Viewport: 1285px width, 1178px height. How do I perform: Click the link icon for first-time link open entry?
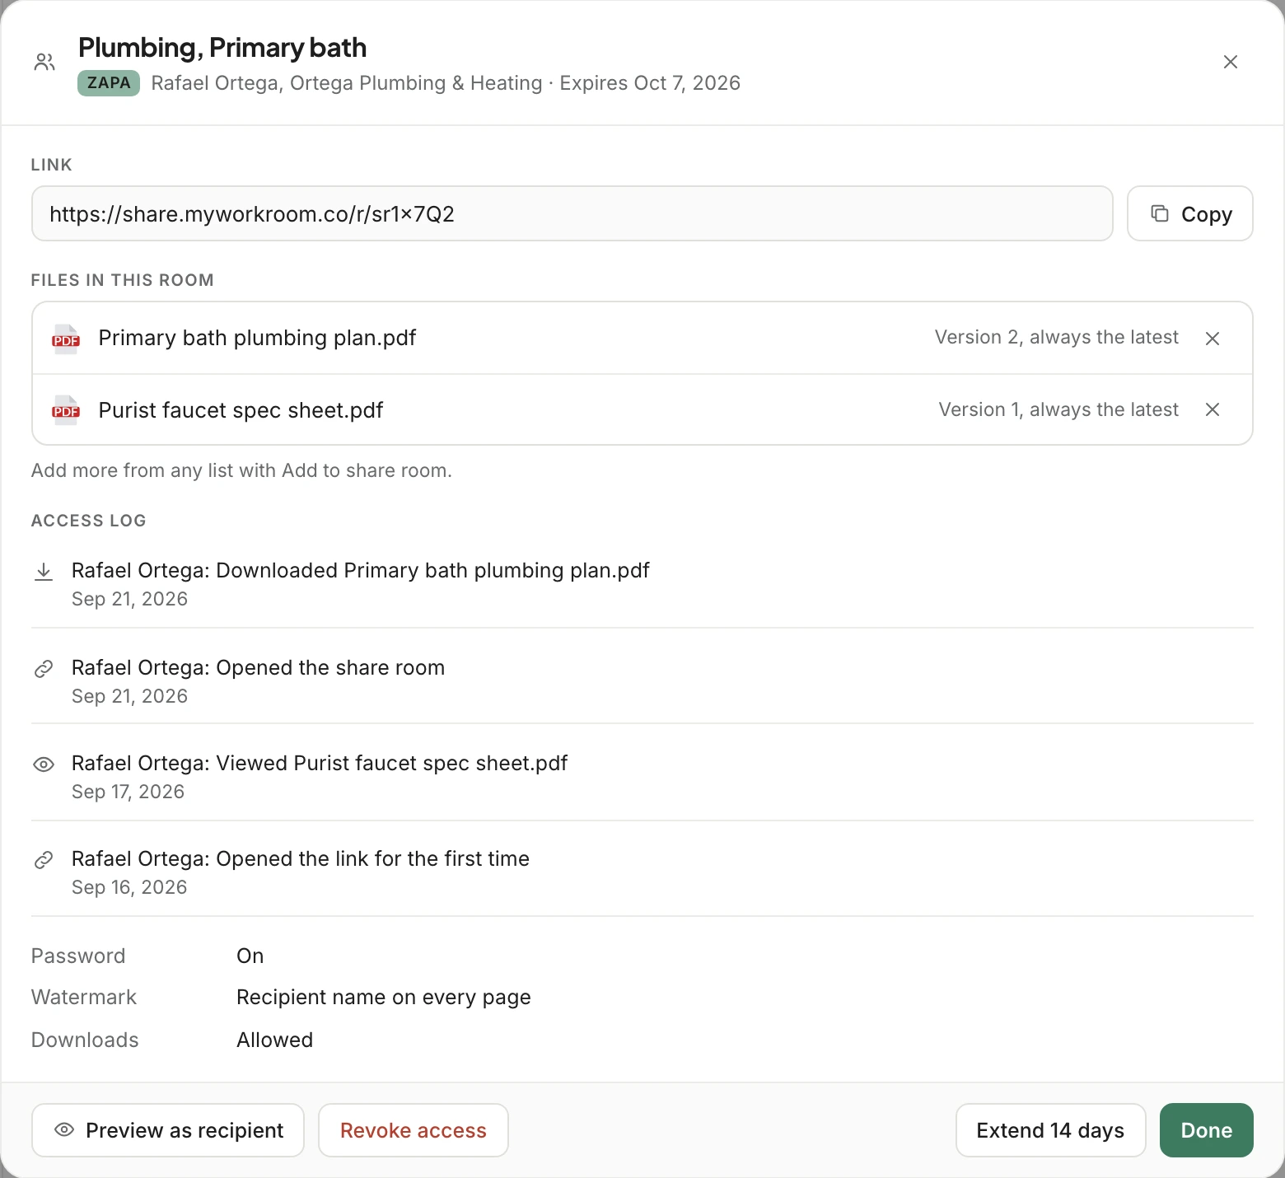[x=44, y=860]
